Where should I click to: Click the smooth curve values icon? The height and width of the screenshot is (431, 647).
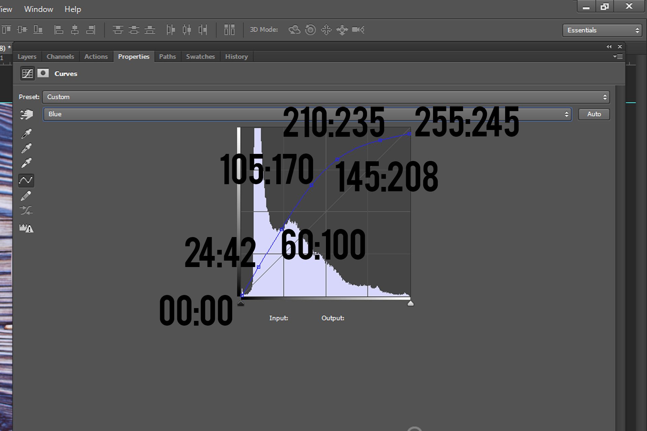(26, 211)
